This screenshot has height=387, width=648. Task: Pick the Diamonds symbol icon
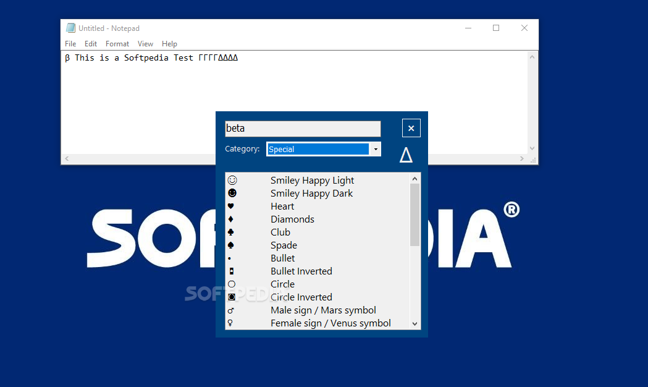[230, 219]
